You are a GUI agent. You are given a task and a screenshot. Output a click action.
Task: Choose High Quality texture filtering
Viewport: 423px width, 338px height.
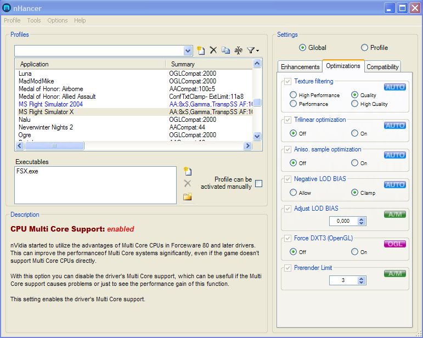tap(354, 104)
